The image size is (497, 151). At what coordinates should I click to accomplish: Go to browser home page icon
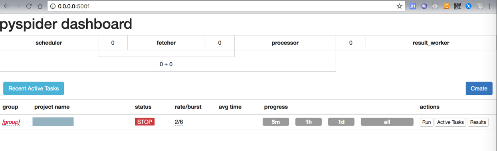[40, 6]
